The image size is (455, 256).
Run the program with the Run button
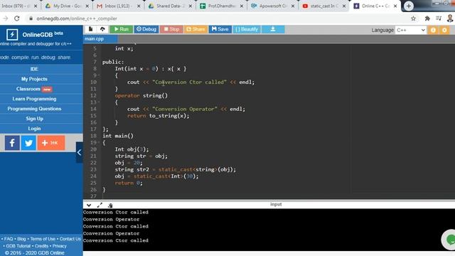click(x=122, y=29)
